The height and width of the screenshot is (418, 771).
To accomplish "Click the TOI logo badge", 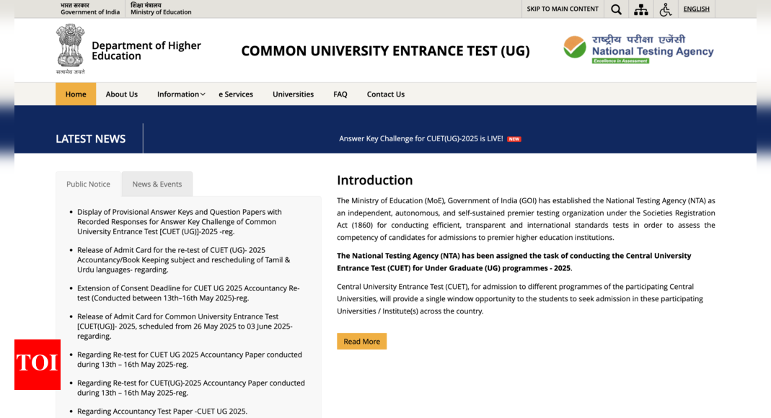I will [38, 364].
